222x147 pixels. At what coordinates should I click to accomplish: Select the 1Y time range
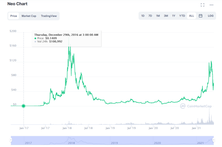pos(174,16)
